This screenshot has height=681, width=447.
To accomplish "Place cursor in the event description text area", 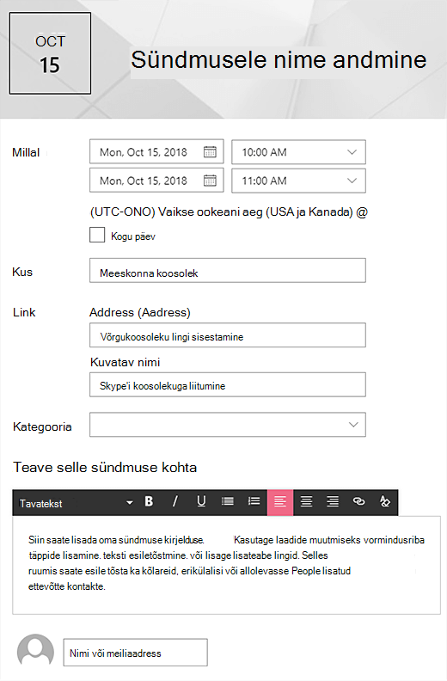I will point(226,565).
